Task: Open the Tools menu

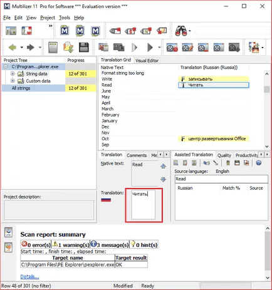Action: click(65, 18)
